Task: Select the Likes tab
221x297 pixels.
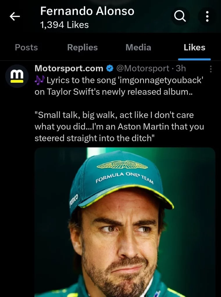Action: pos(195,47)
